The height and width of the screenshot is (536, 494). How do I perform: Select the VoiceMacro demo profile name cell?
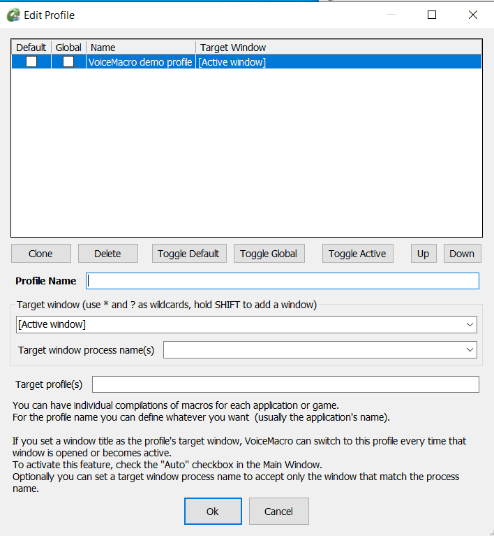pyautogui.click(x=140, y=62)
